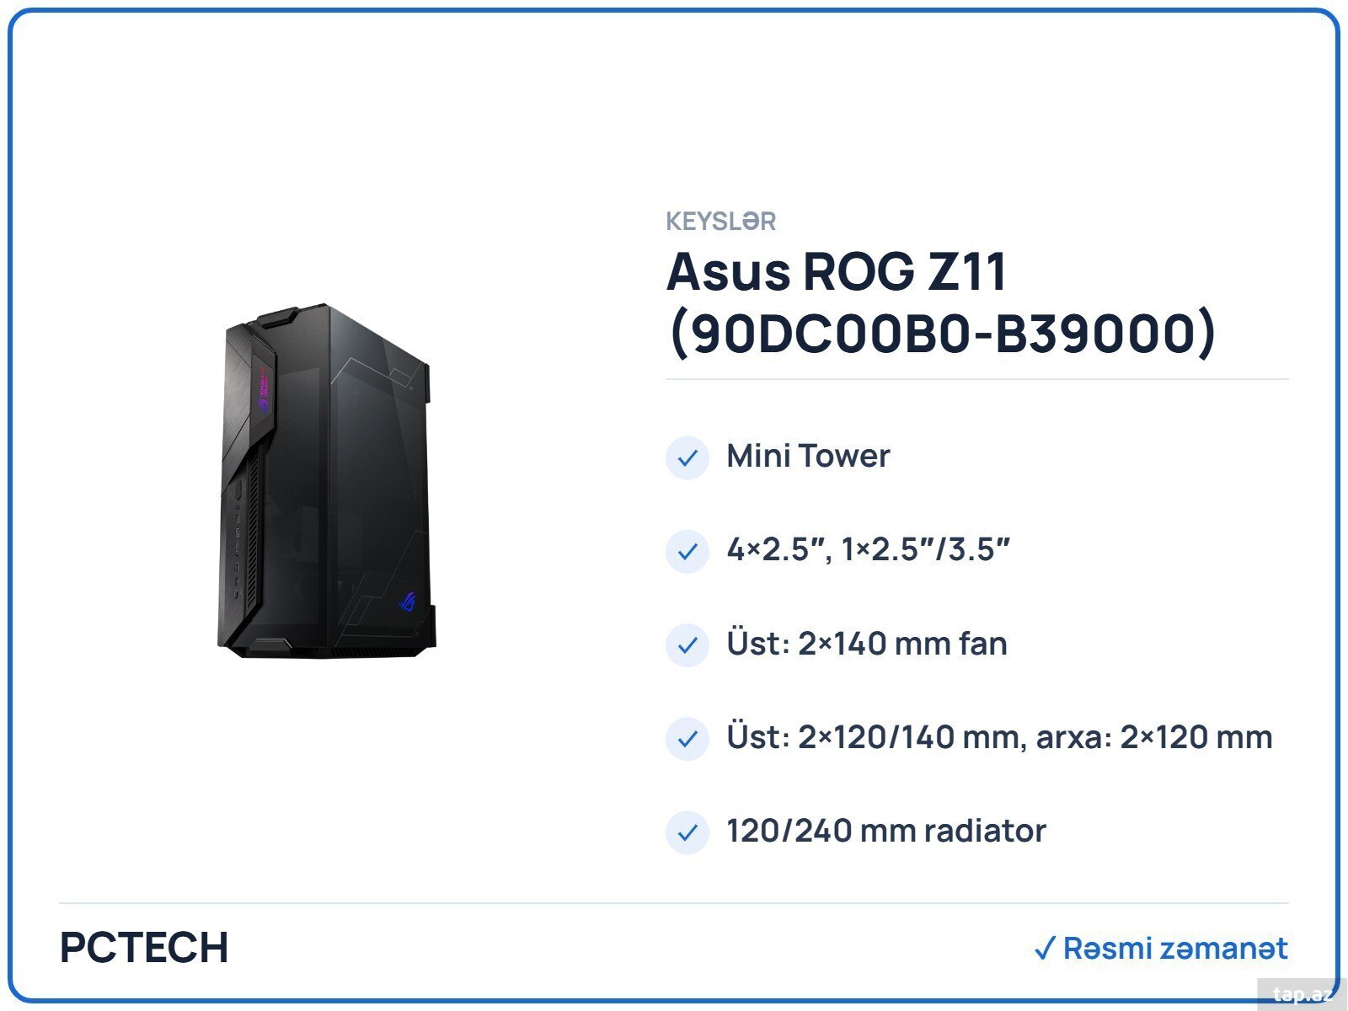Viewport: 1348px width, 1011px height.
Task: Click the arxa: 2×120 mm fan spec
Action: pyautogui.click(x=1154, y=737)
